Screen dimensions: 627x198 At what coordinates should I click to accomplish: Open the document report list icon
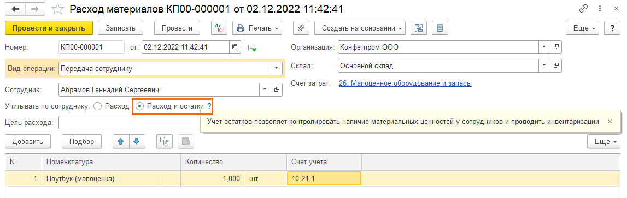[440, 28]
